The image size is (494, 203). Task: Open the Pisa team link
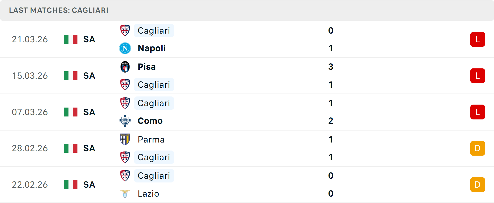pos(147,67)
